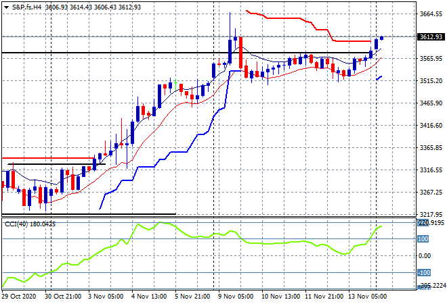
Task: Click the 3365.85 price axis label
Action: 431,147
